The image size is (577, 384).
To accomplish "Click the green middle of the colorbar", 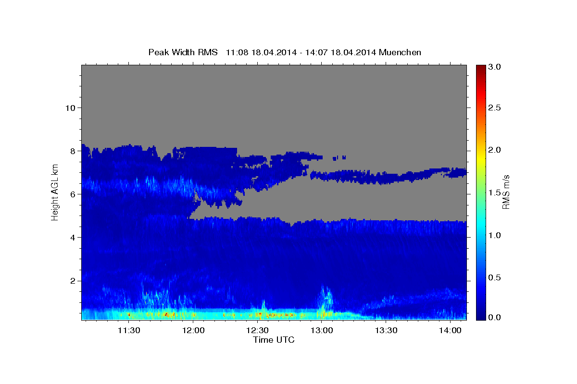I will pyautogui.click(x=480, y=192).
